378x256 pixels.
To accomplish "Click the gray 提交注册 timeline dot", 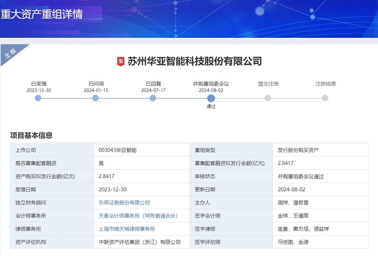I will pos(268,98).
